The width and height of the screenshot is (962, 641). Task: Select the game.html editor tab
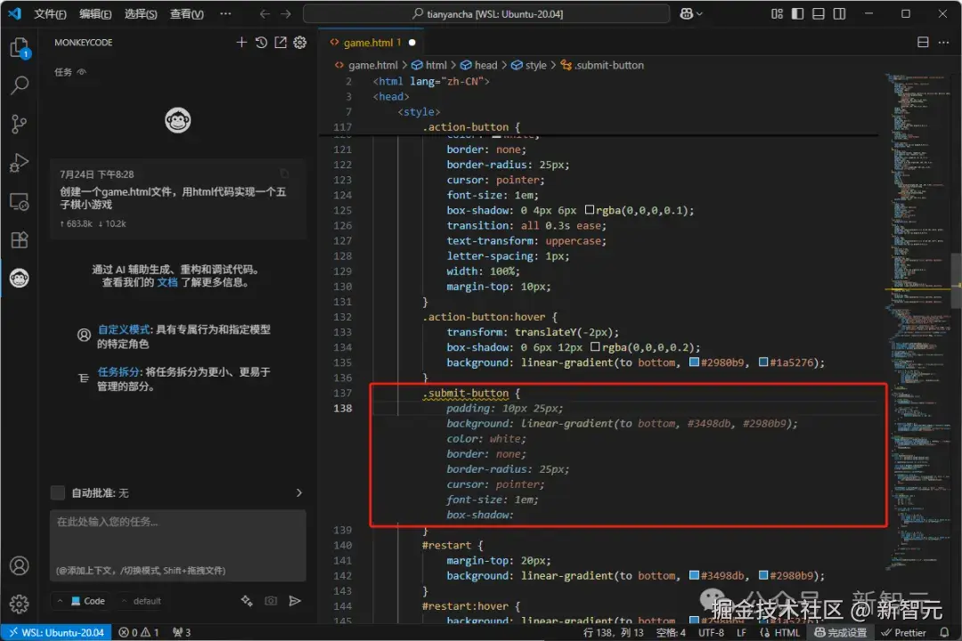[x=373, y=43]
